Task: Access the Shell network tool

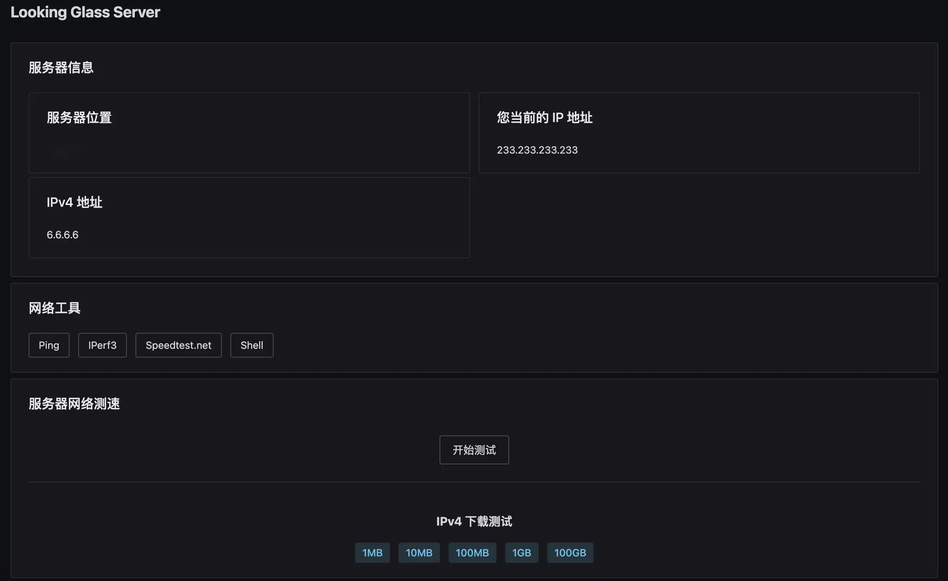Action: 252,345
